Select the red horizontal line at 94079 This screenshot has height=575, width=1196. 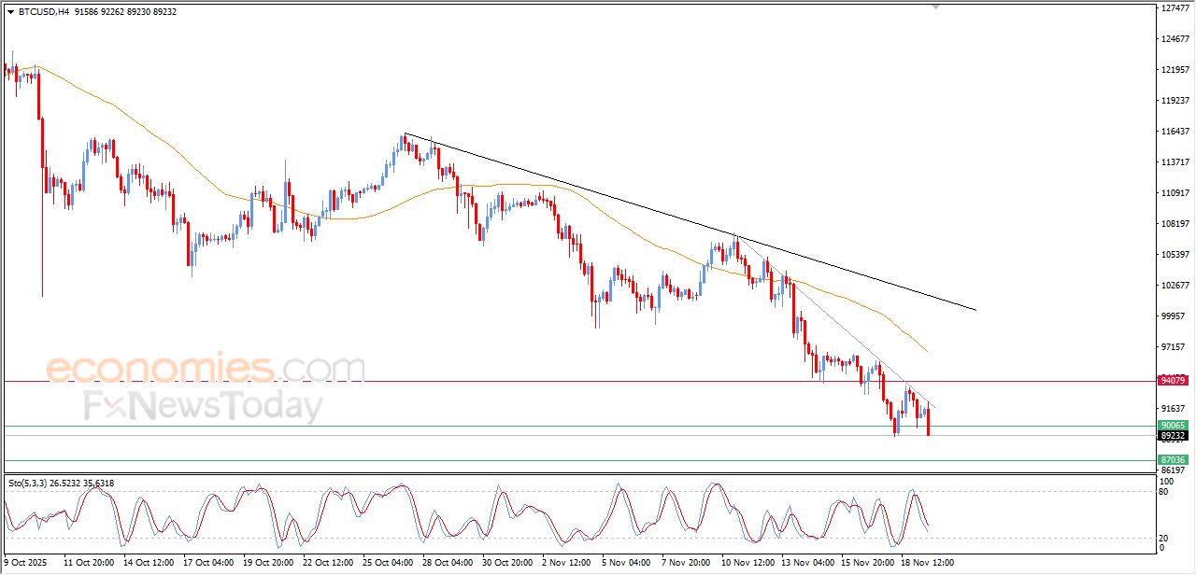(x=579, y=381)
